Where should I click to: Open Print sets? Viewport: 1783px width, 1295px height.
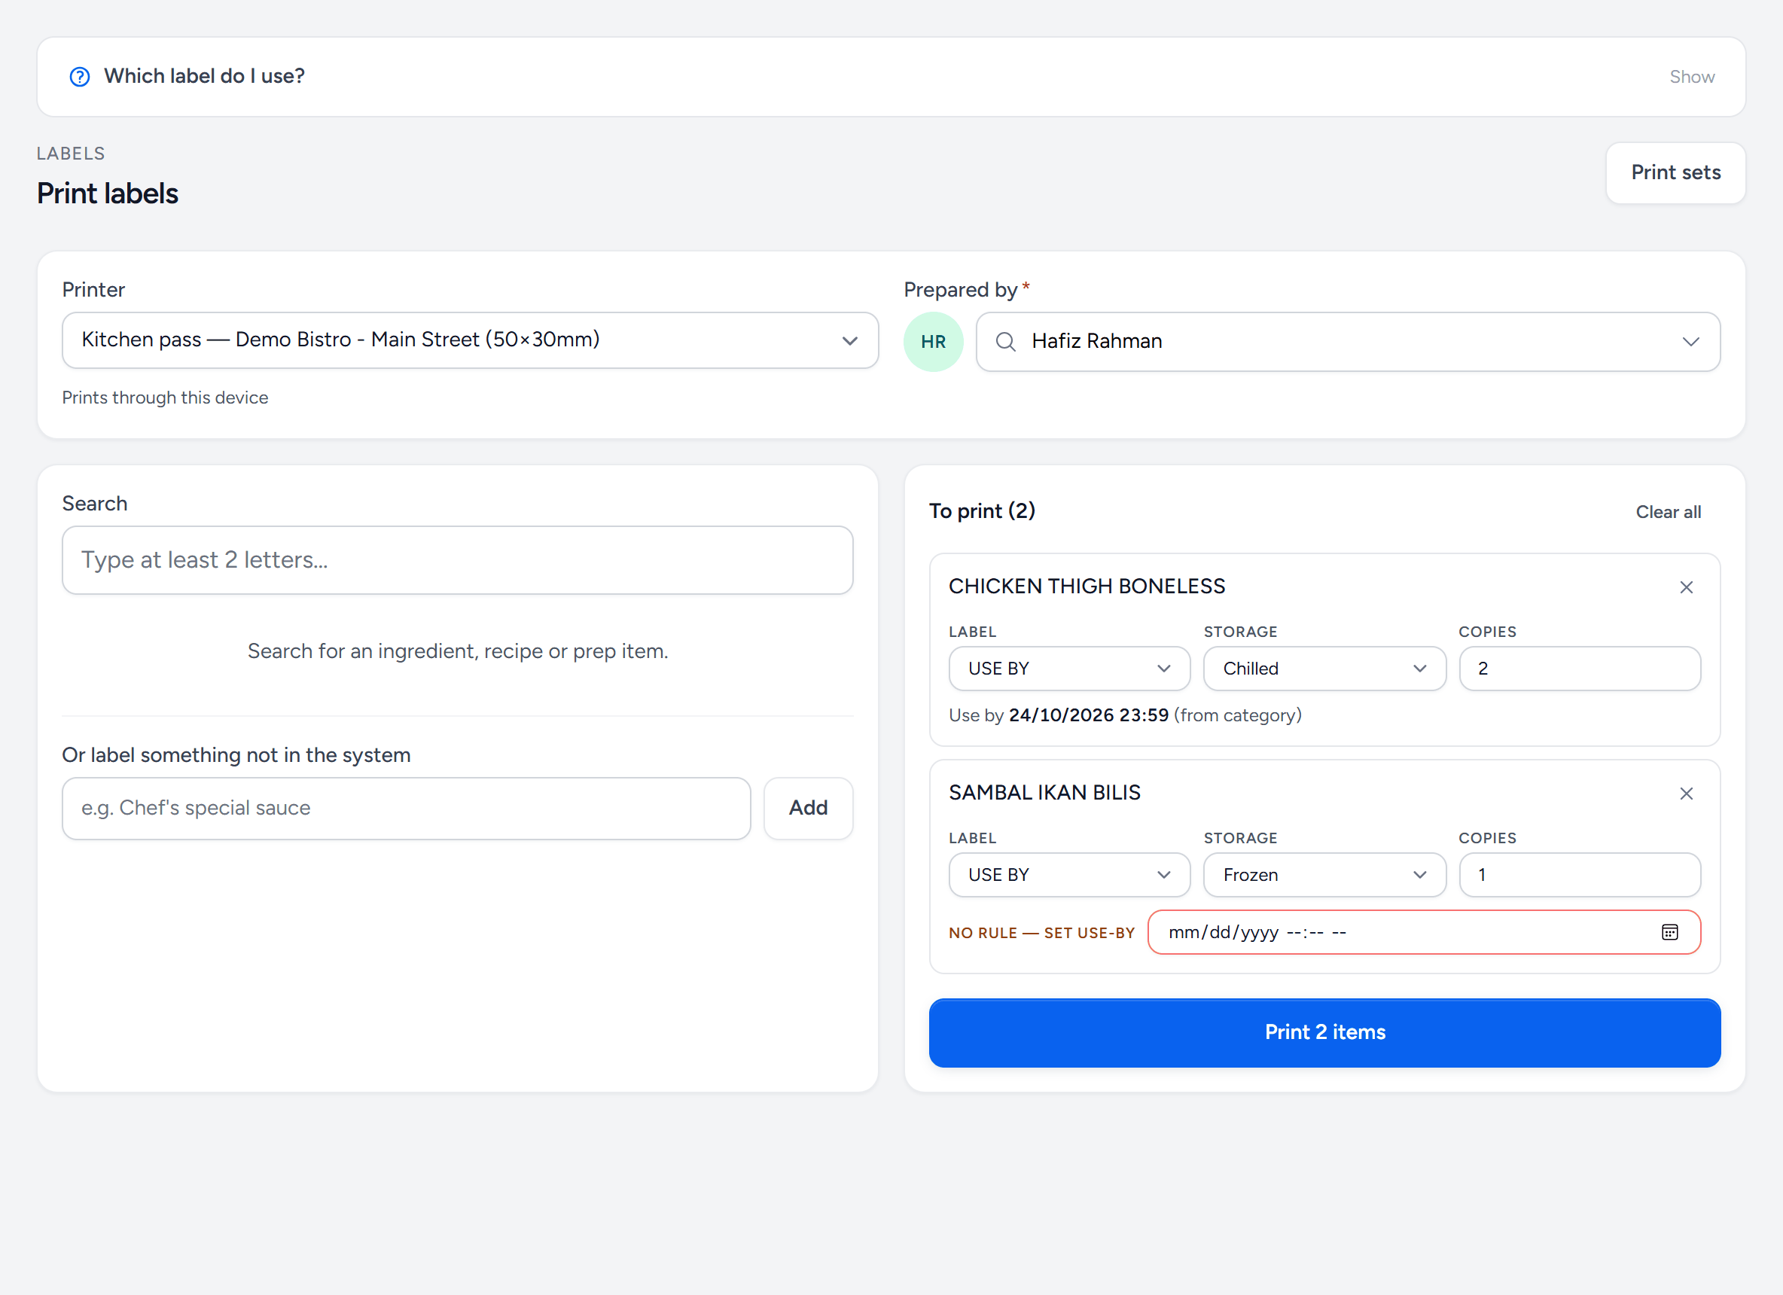click(x=1675, y=173)
